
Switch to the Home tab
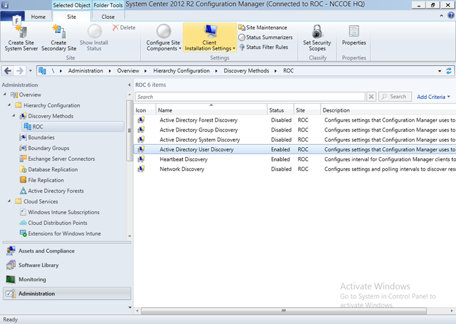pos(38,17)
